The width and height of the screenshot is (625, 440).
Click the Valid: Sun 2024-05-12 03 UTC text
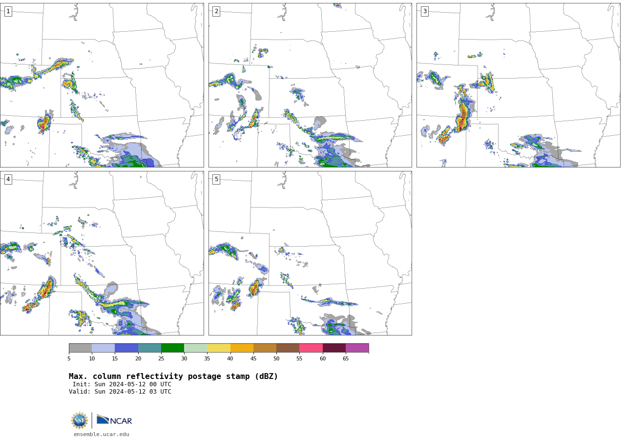click(x=120, y=392)
